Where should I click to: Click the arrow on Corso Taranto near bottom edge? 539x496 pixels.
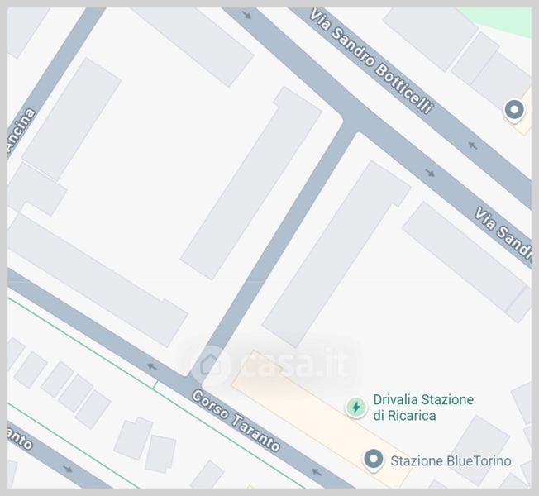click(x=317, y=472)
